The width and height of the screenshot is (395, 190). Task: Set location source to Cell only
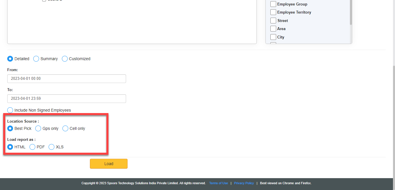[65, 128]
